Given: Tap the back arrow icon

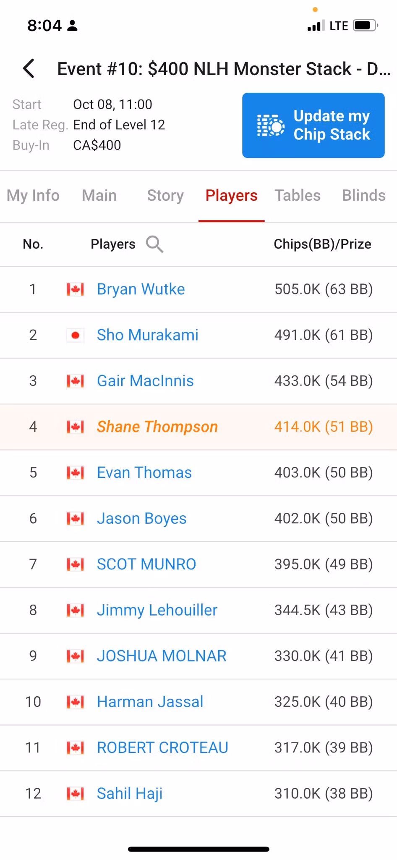Looking at the screenshot, I should coord(29,68).
